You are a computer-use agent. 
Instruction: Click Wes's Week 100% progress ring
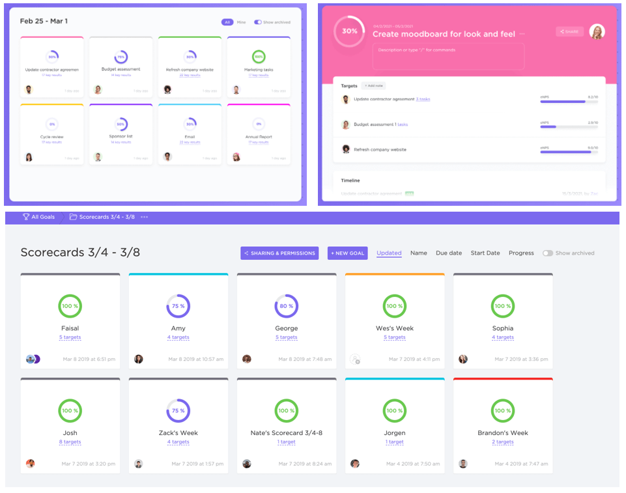395,306
